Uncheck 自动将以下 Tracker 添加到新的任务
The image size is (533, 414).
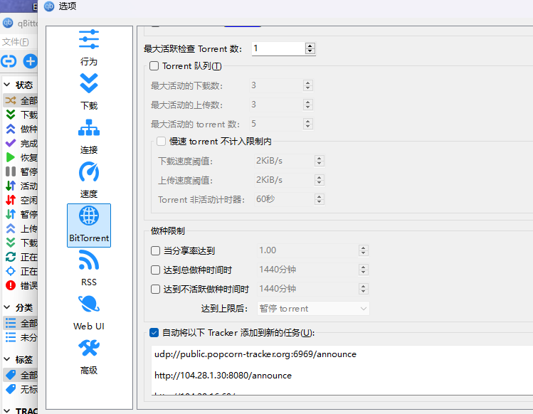(x=154, y=332)
